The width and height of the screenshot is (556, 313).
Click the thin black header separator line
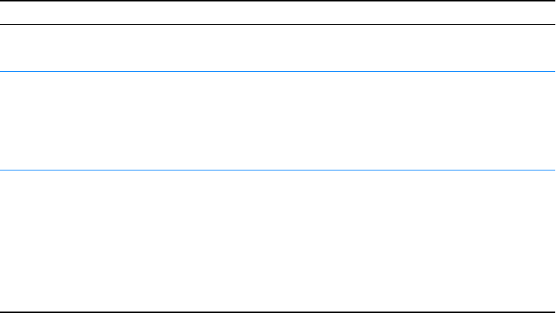coord(278,25)
